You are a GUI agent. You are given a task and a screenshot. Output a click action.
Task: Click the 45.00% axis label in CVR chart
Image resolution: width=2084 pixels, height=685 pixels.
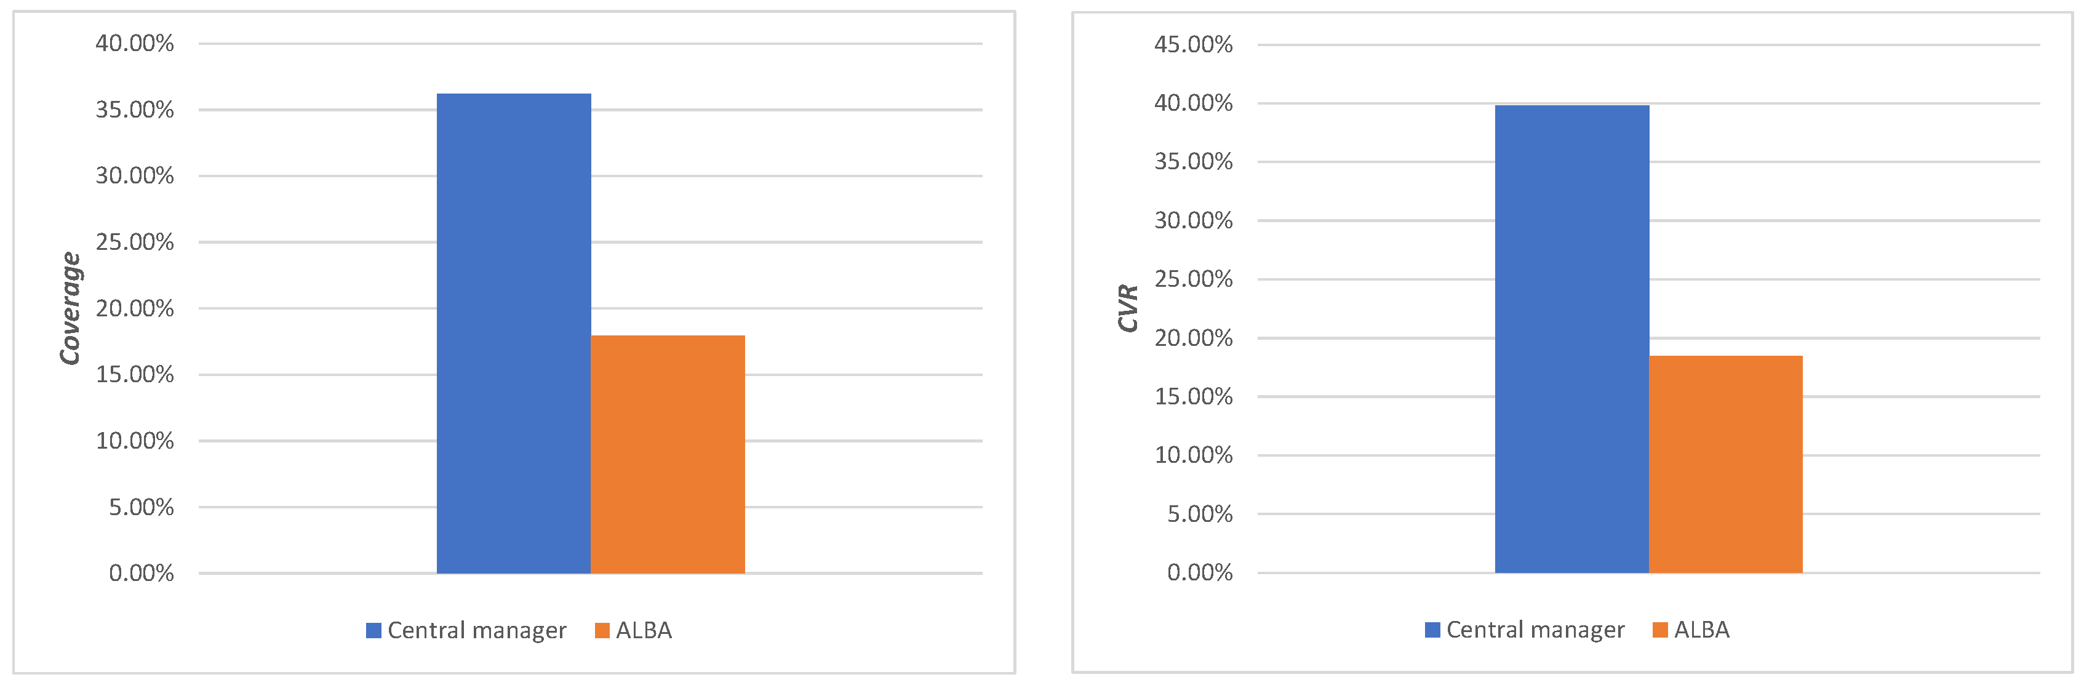click(1193, 44)
